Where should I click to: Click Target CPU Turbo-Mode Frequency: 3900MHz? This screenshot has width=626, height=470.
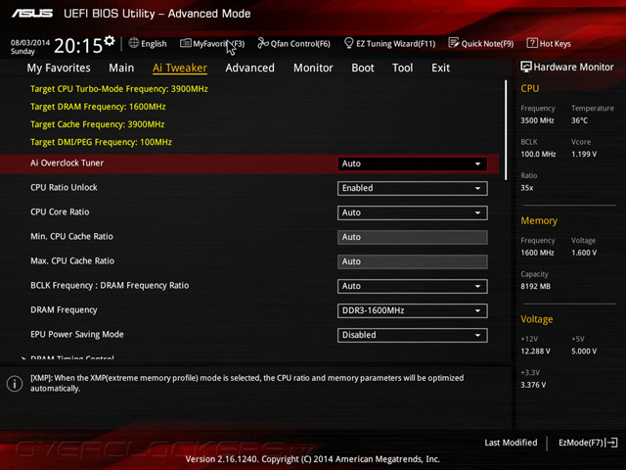[119, 89]
